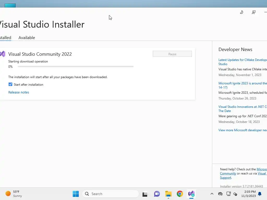The height and width of the screenshot is (200, 267).
Task: Open Latest Updates for CMake news link
Action: click(243, 62)
